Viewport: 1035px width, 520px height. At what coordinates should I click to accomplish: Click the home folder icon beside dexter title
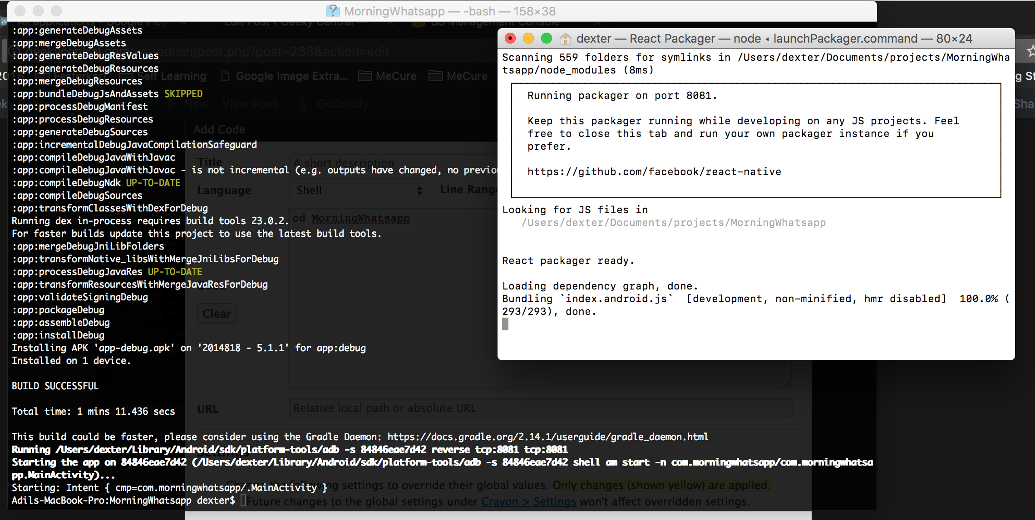coord(565,39)
